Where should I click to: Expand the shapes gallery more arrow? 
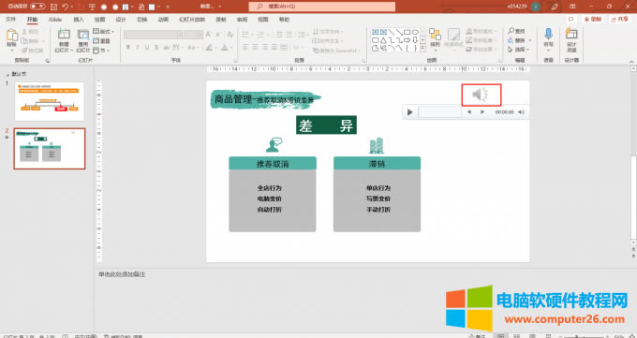pyautogui.click(x=422, y=49)
